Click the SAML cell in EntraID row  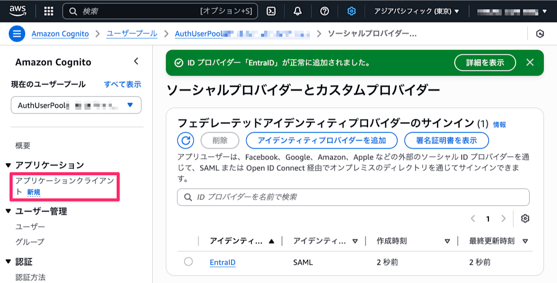[x=303, y=262]
